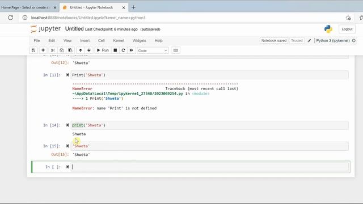Click into the empty input cell

pyautogui.click(x=209, y=167)
